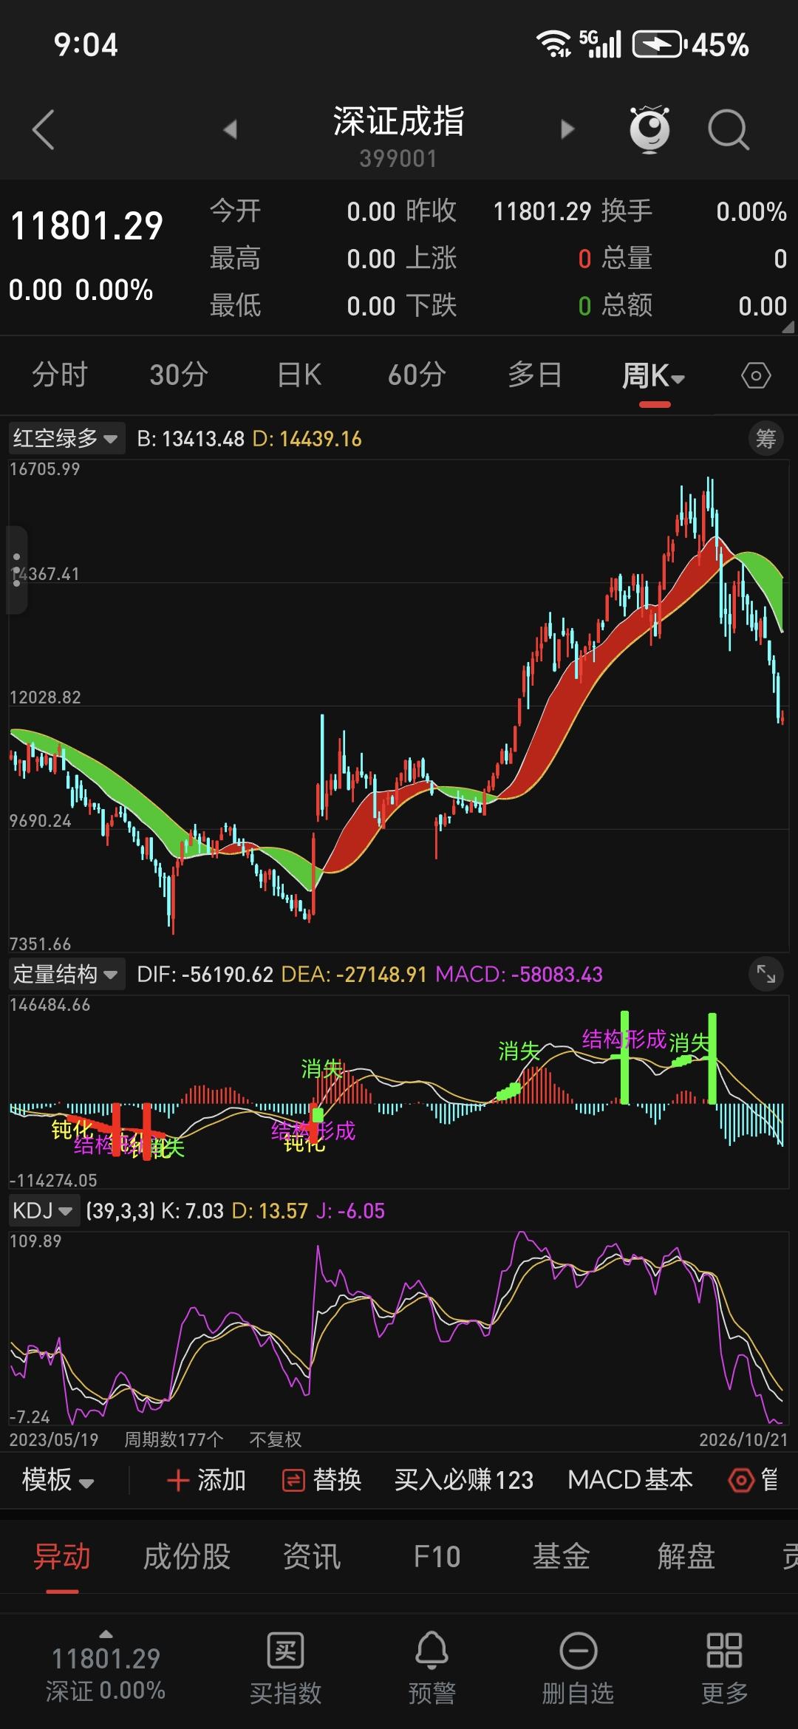The height and width of the screenshot is (1729, 798).
Task: Apply the MACD基本 template
Action: [x=630, y=1480]
